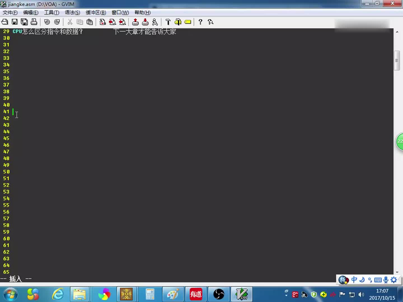The image size is (403, 302).
Task: Save all files via the stacked floppy icon
Action: [x=24, y=22]
